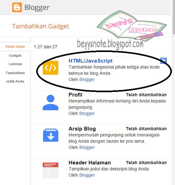
Task: Click the Arsip Blog gadget title
Action: tap(82, 129)
